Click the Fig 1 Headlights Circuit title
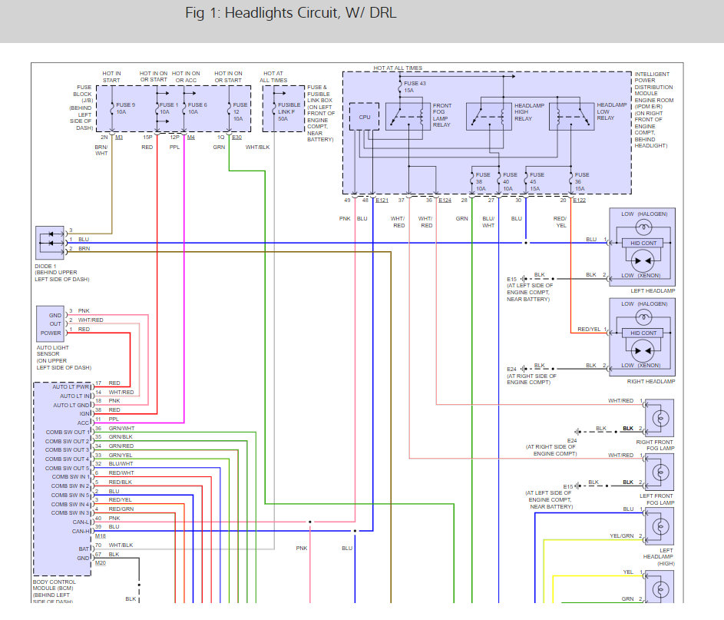Viewport: 724px width, 620px height. pos(290,13)
